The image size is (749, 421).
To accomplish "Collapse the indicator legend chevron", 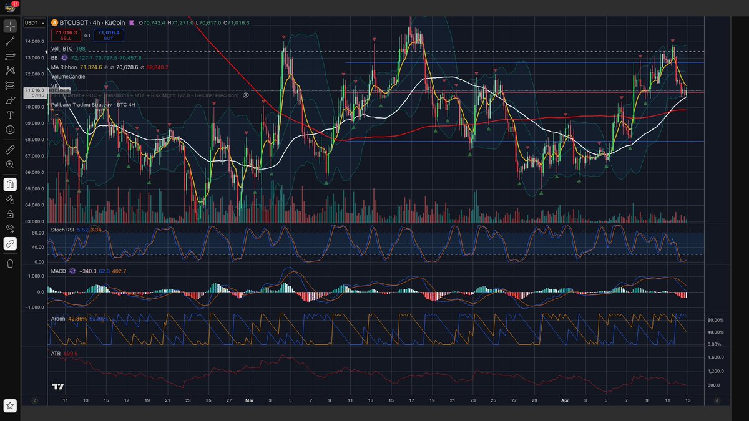I will [57, 114].
